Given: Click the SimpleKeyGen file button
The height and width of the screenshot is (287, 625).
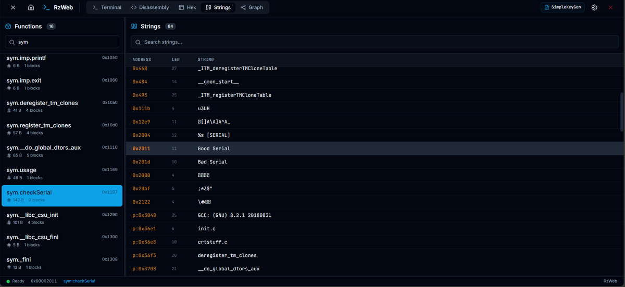Looking at the screenshot, I should 562,8.
